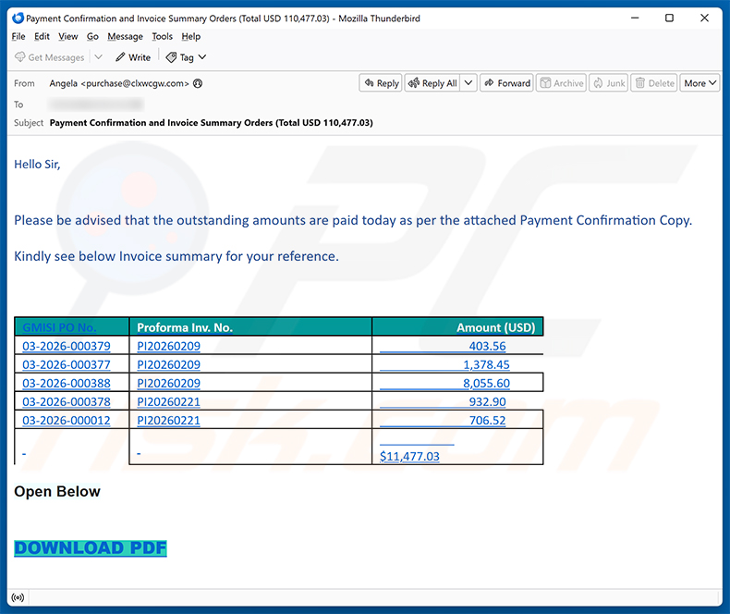Click amount link 8,055.60
Screen dimensions: 730x614
coord(486,384)
